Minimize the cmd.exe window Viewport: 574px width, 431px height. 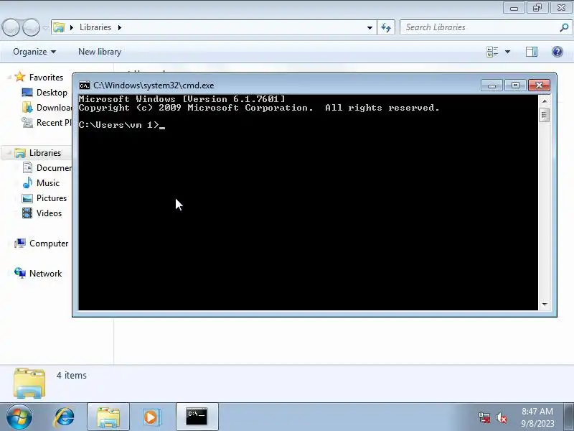click(x=491, y=85)
